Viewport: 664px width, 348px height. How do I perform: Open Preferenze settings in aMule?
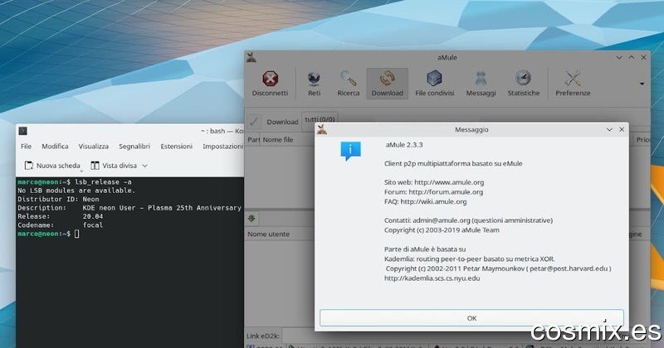[573, 84]
